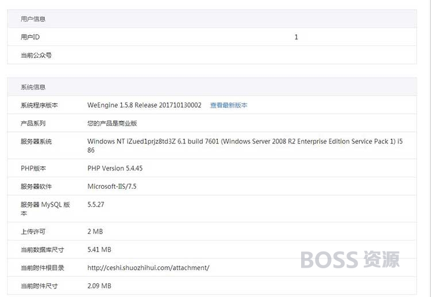This screenshot has height=297, width=431.
Task: Click the PHP Version 5.4.45 value
Action: point(115,168)
